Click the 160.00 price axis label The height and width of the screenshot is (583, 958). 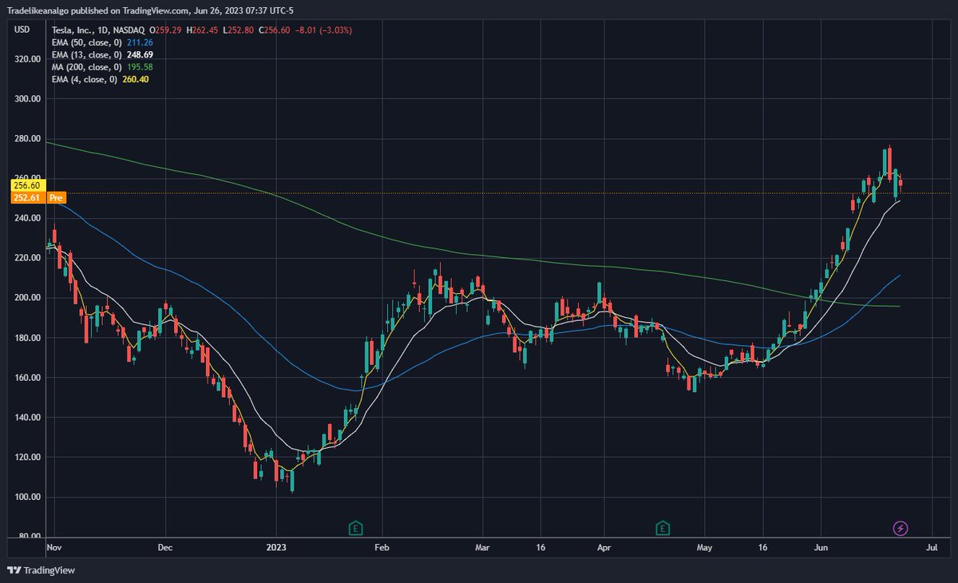click(26, 378)
